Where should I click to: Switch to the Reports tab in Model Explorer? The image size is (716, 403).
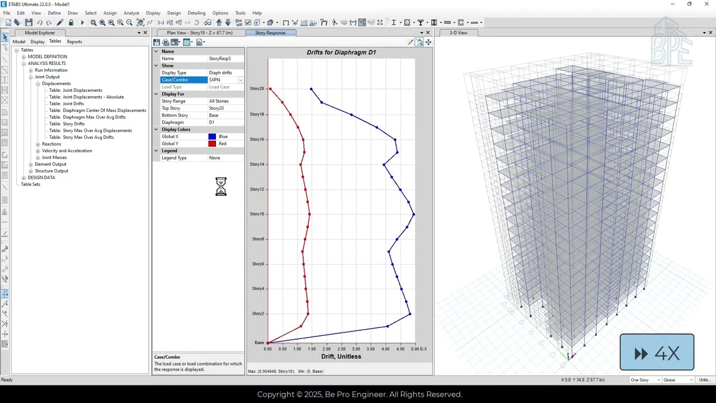74,41
